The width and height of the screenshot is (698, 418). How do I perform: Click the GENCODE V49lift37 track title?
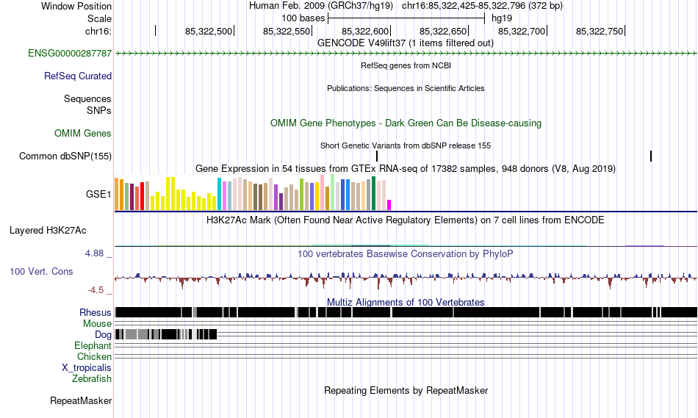tap(406, 43)
